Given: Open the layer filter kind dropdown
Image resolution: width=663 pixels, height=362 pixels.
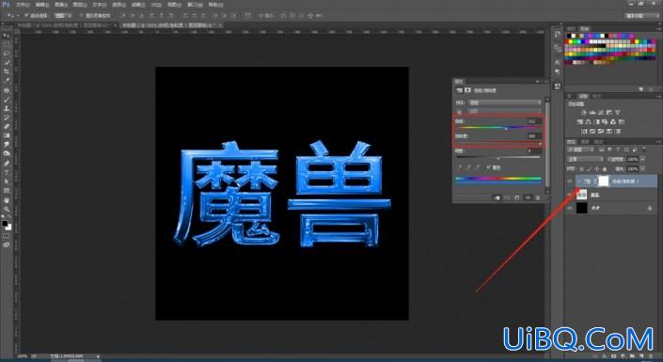Looking at the screenshot, I should point(580,150).
